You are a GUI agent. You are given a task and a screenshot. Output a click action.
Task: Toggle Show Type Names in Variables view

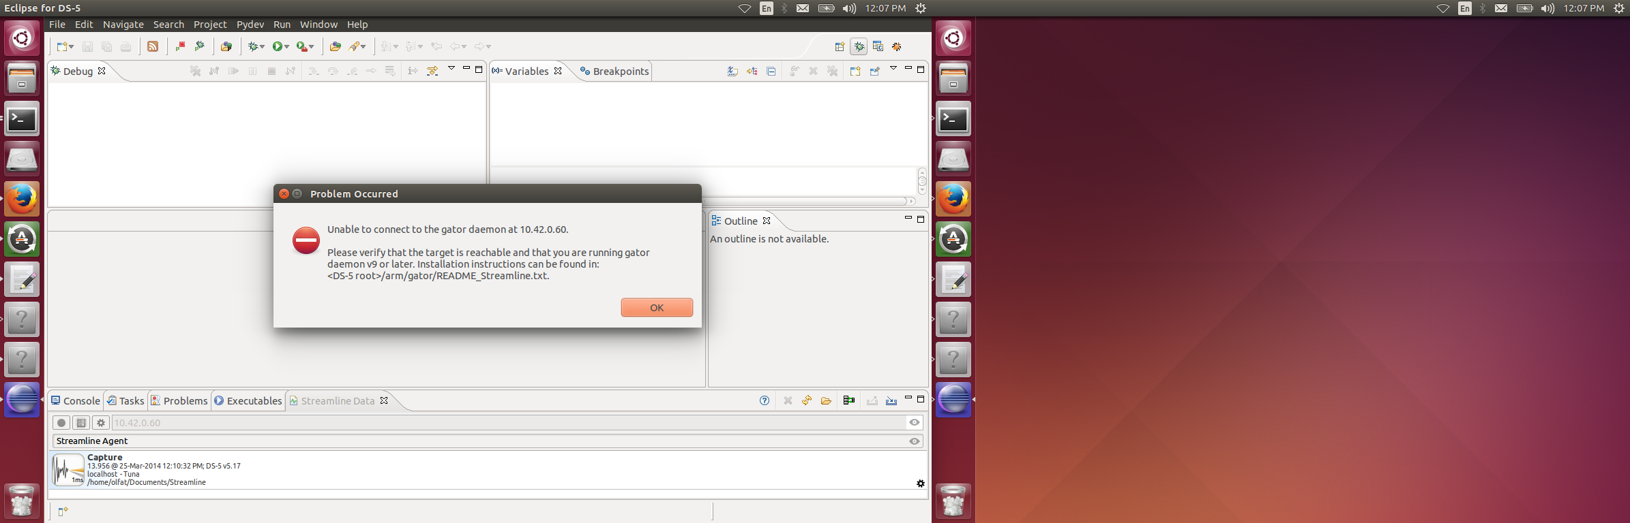pos(732,71)
